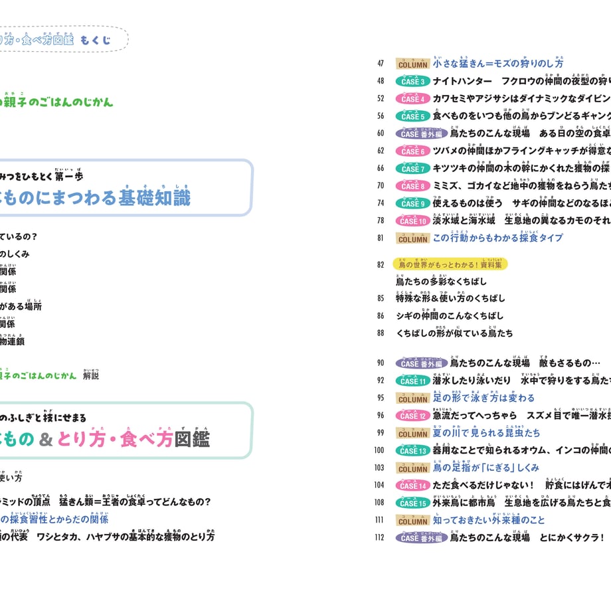
Task: Click the page number '47'
Action: [381, 63]
